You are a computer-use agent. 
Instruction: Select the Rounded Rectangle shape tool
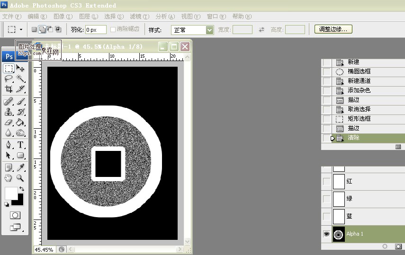point(20,155)
